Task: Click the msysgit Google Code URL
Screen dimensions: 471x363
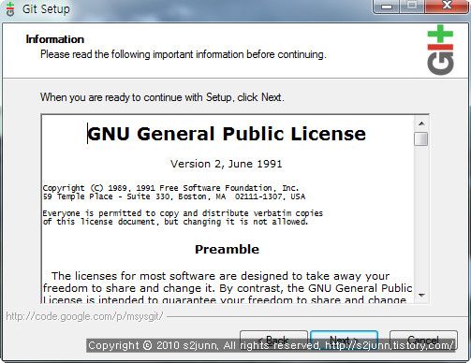Action: [84, 316]
